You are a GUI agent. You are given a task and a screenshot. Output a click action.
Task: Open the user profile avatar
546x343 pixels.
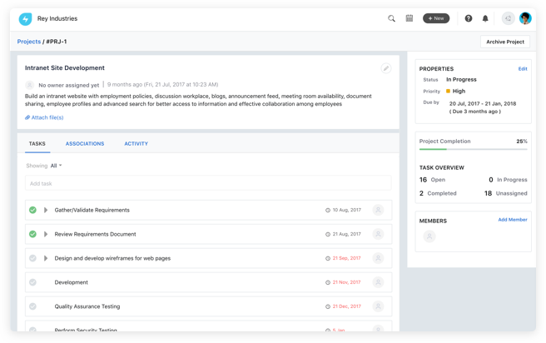525,18
